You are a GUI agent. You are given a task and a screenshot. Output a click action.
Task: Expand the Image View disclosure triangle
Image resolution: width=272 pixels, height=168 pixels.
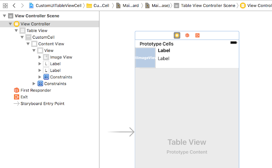[40, 57]
